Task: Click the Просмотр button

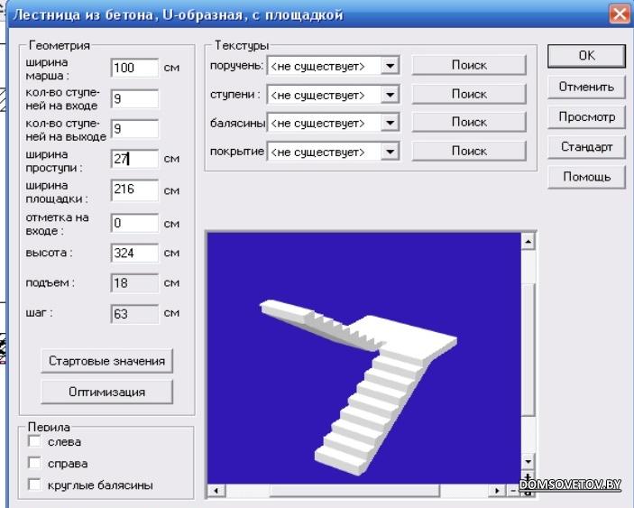Action: [586, 117]
